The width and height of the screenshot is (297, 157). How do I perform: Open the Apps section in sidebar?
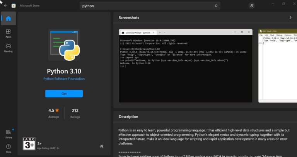click(x=9, y=34)
